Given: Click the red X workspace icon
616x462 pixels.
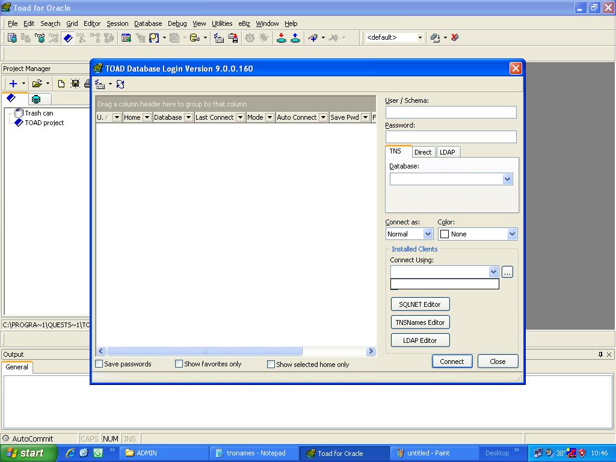Looking at the screenshot, I should 455,38.
